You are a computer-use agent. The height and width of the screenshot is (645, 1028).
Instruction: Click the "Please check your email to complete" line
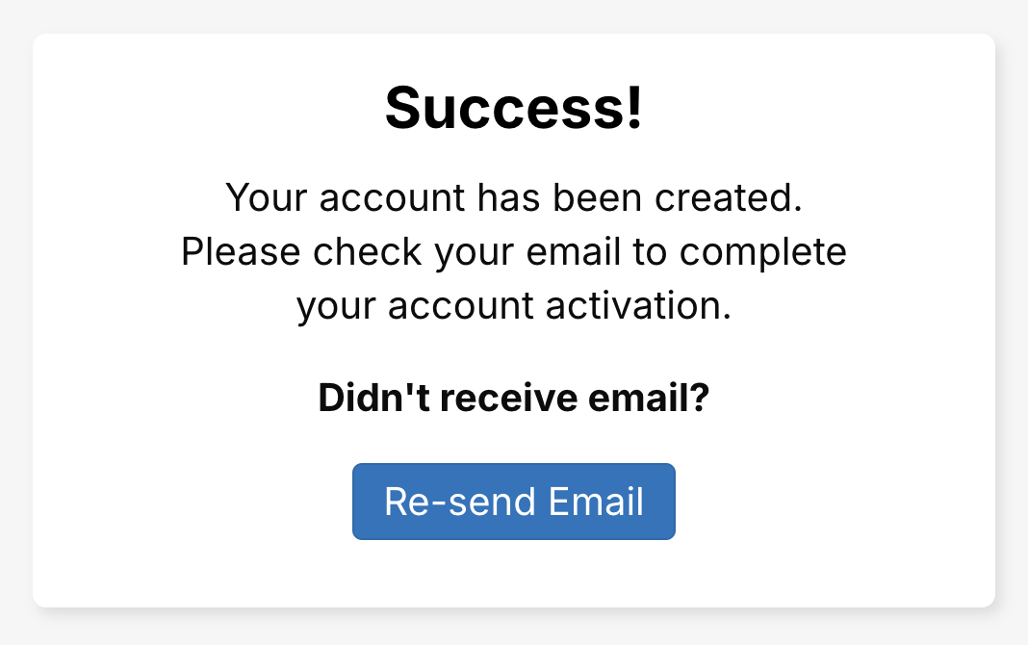coord(514,252)
